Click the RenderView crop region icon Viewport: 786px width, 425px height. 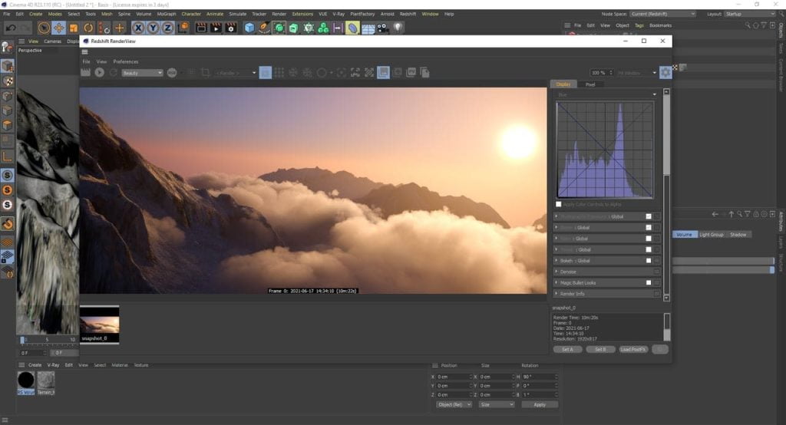(206, 72)
